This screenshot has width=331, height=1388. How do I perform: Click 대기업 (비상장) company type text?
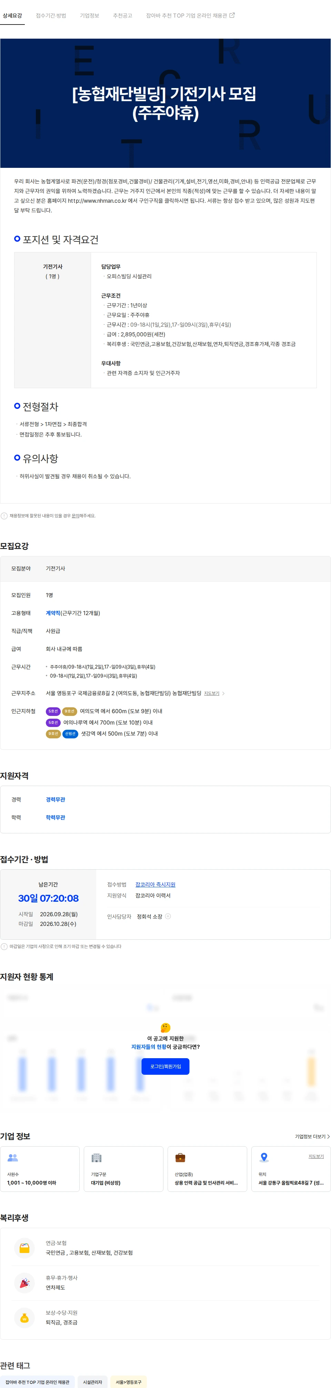point(106,1183)
